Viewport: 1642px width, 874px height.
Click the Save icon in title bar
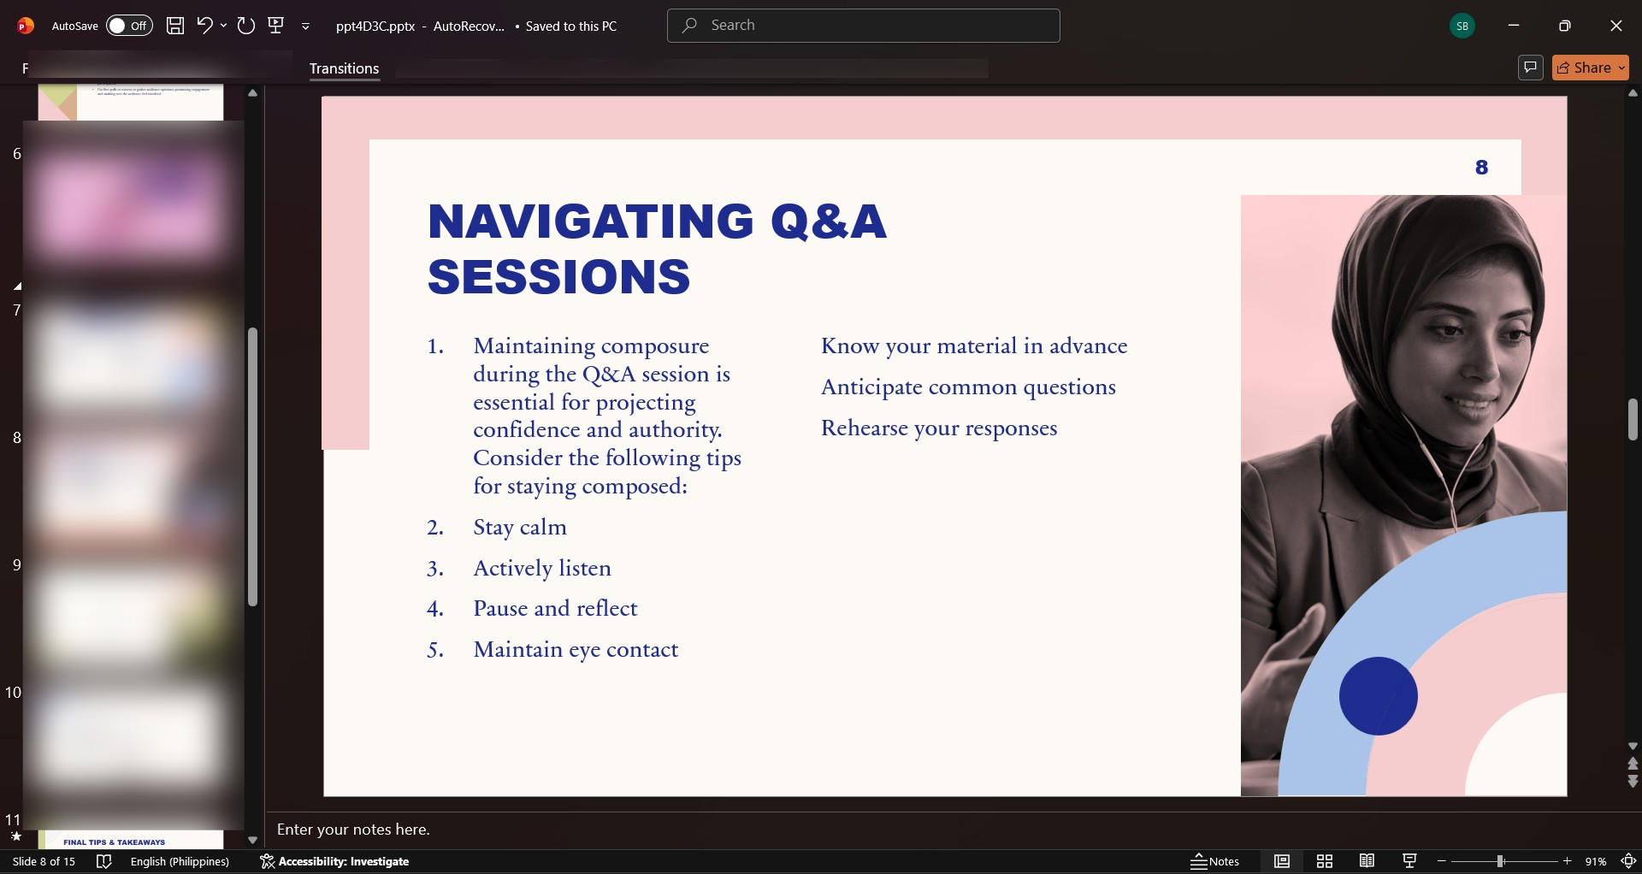pos(175,26)
